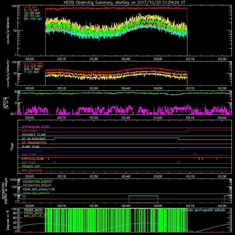This screenshot has height=235, width=235.
Task: Select the 6-12 keV legend label
Action: (x=31, y=10)
